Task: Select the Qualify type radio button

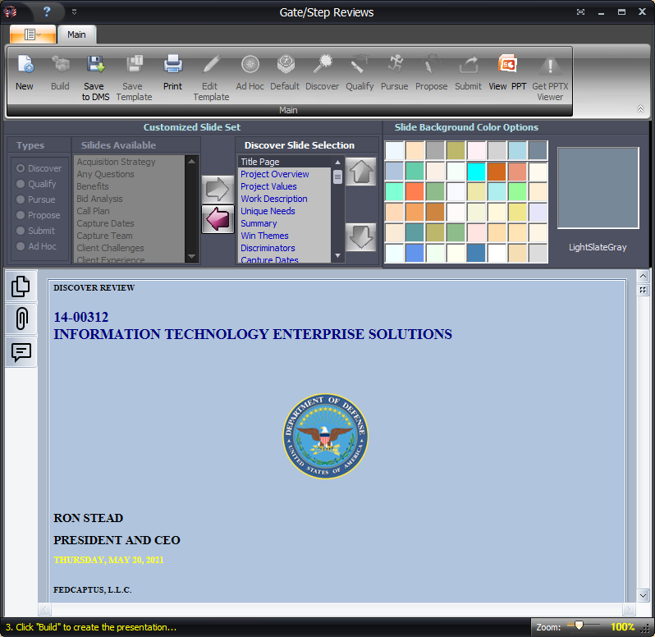Action: coord(21,184)
